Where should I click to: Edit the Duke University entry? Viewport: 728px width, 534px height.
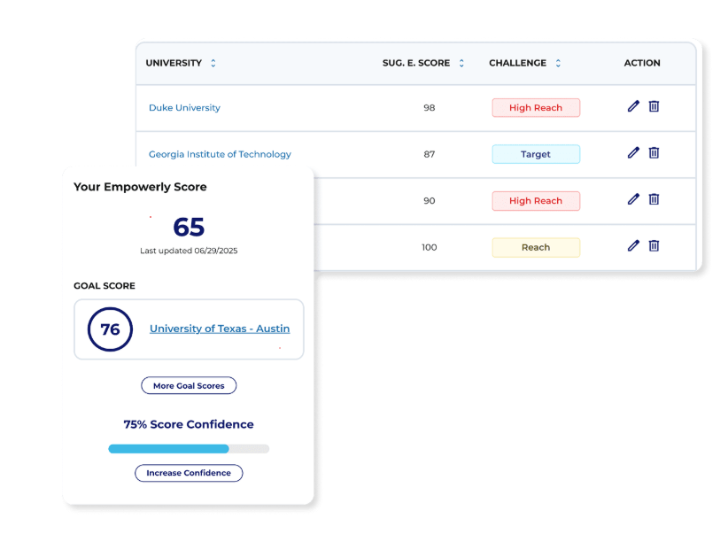click(x=633, y=106)
